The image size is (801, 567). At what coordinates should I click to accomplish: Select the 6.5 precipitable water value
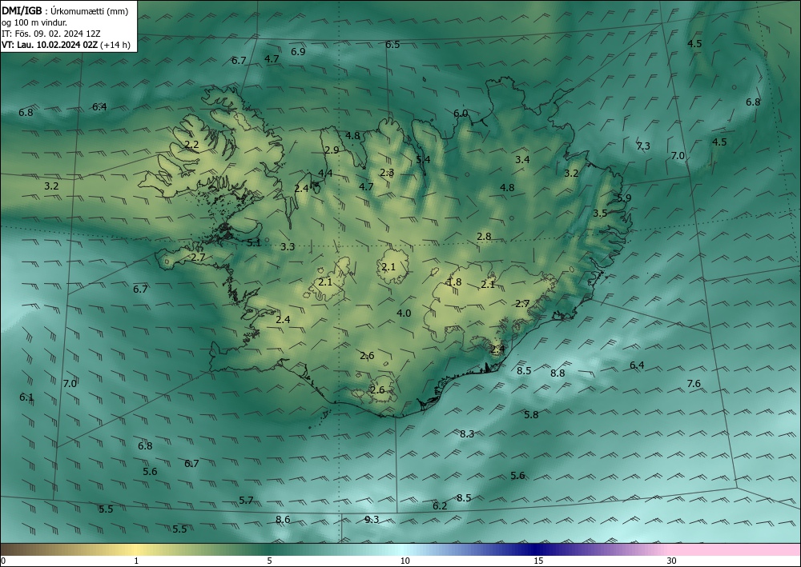click(x=392, y=44)
